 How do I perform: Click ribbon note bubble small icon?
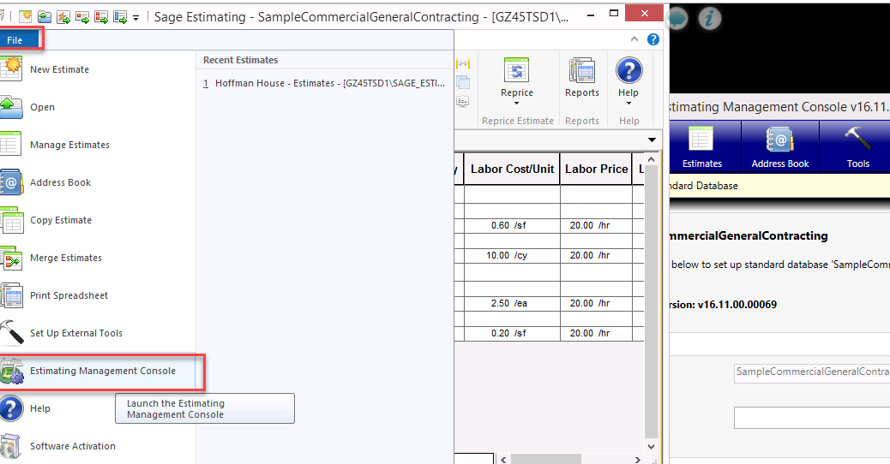(463, 101)
